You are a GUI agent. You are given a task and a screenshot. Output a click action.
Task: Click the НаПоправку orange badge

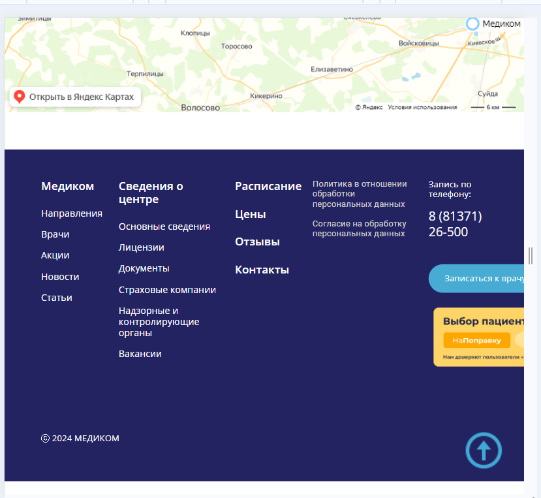tap(476, 340)
